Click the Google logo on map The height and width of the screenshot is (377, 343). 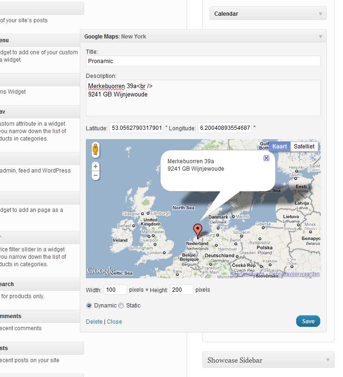tap(101, 271)
